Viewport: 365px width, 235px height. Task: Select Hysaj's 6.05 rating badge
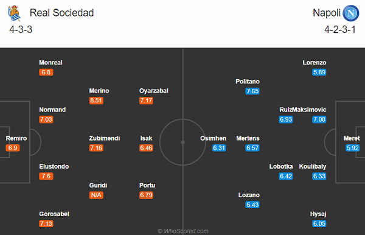[319, 223]
